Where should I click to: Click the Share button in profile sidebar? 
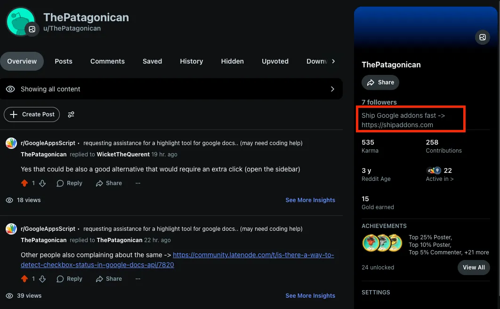380,82
